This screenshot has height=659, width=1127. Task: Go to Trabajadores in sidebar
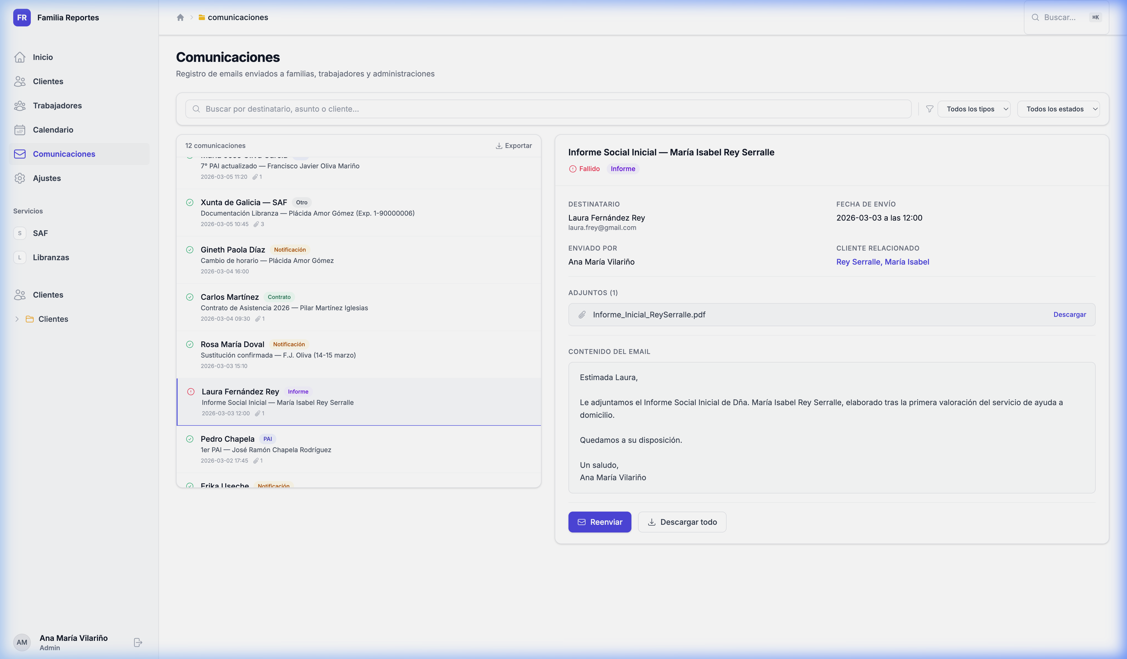pyautogui.click(x=57, y=106)
